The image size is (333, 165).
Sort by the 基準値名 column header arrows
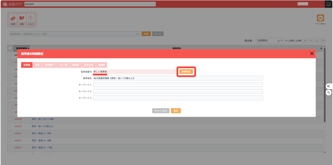(x=321, y=48)
